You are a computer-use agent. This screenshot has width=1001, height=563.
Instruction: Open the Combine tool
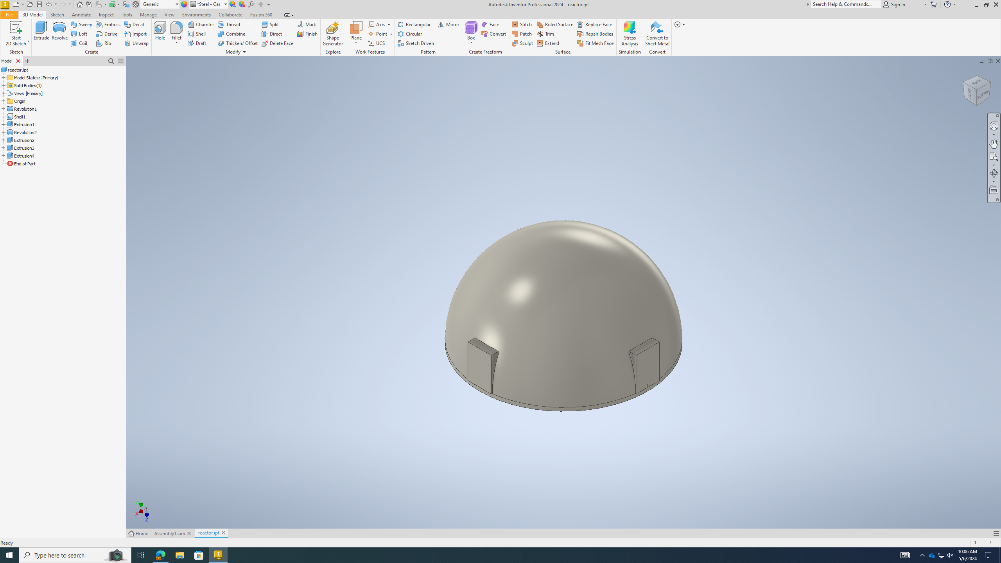[x=232, y=34]
